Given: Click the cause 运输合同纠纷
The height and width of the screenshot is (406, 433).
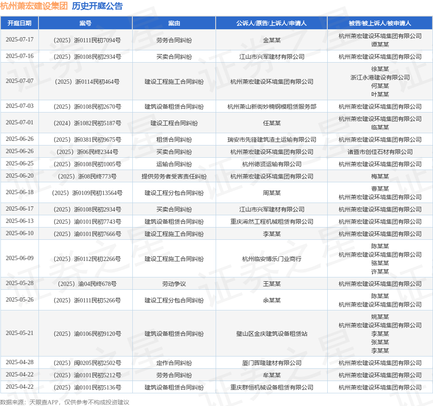Looking at the screenshot, I should coord(174,165).
